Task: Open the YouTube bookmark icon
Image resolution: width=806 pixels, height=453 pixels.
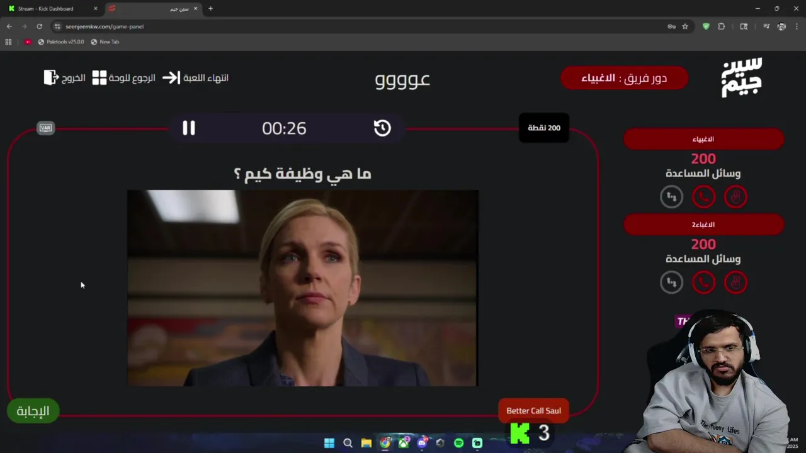Action: click(28, 42)
